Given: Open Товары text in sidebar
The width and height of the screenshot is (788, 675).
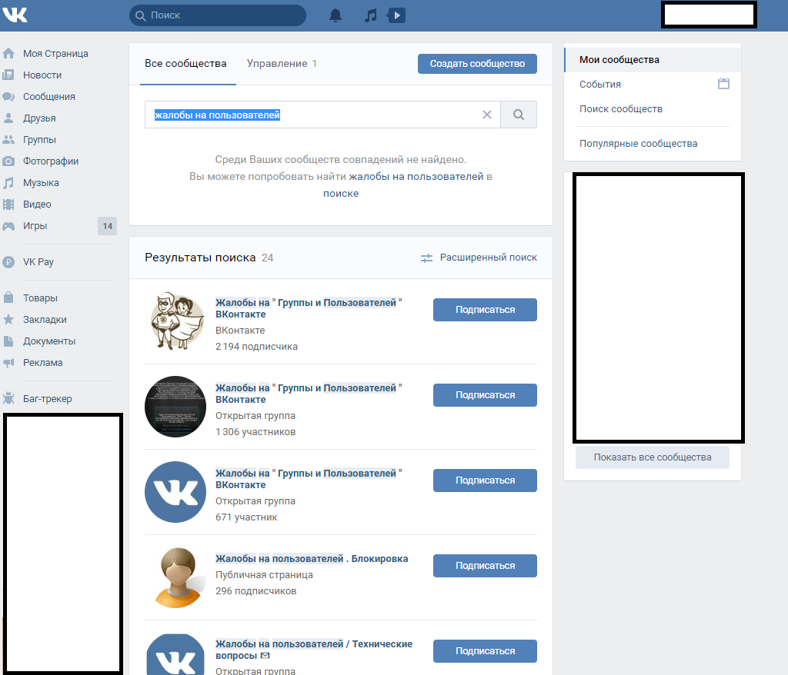Looking at the screenshot, I should pos(40,298).
